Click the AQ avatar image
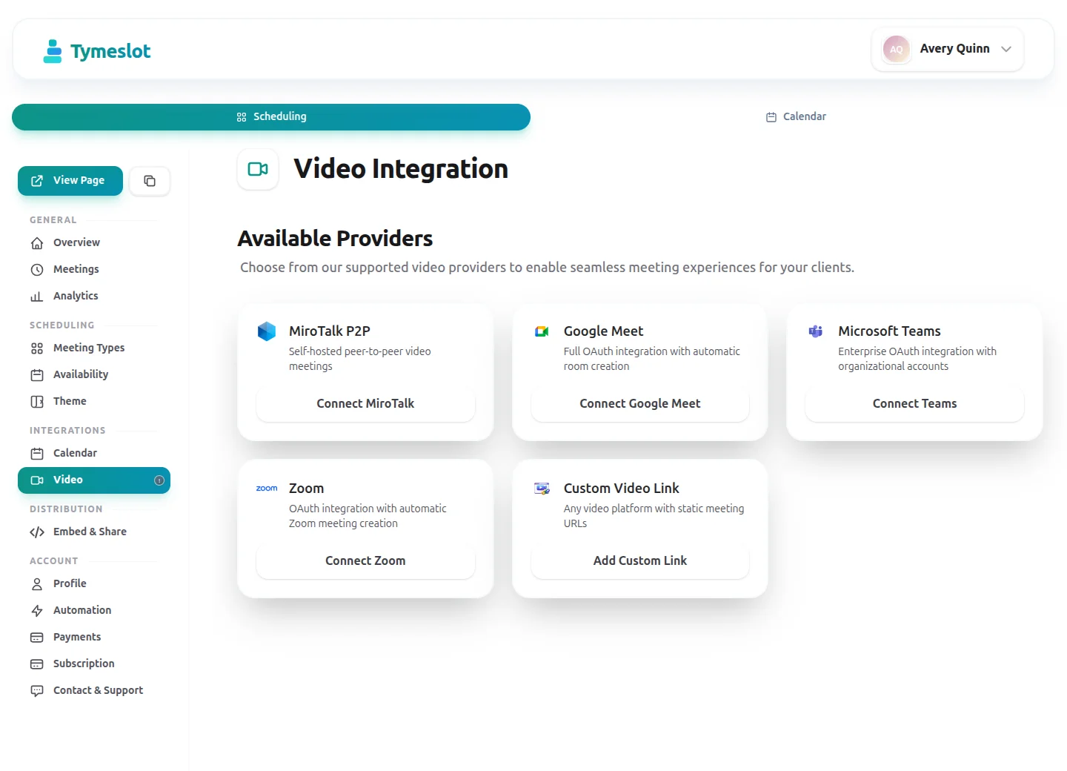Screen dimensions: 1067x771 coord(897,49)
